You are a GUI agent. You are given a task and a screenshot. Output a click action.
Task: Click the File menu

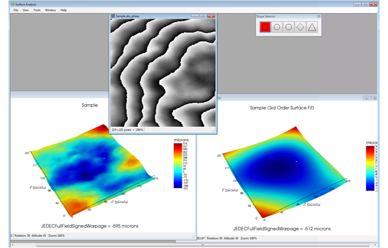tap(15, 10)
